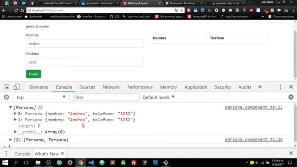This screenshot has width=297, height=167.
Task: Open the Application tab
Action: tap(196, 87)
